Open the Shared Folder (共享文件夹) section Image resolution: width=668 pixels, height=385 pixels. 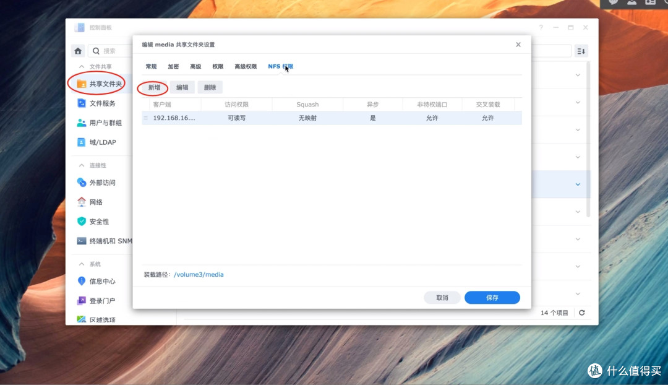click(100, 84)
